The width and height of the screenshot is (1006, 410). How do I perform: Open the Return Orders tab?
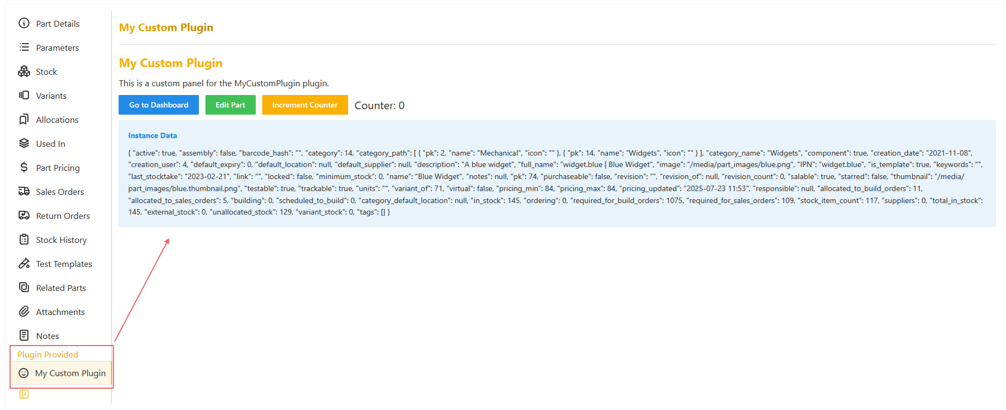coord(63,216)
